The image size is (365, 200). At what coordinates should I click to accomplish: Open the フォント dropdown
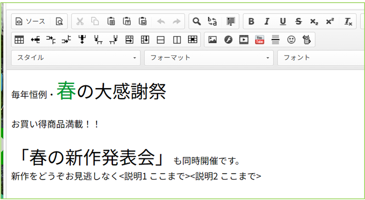(x=321, y=58)
